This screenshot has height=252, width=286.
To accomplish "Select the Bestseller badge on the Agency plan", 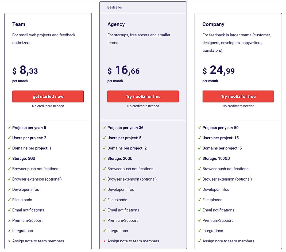I will [115, 7].
